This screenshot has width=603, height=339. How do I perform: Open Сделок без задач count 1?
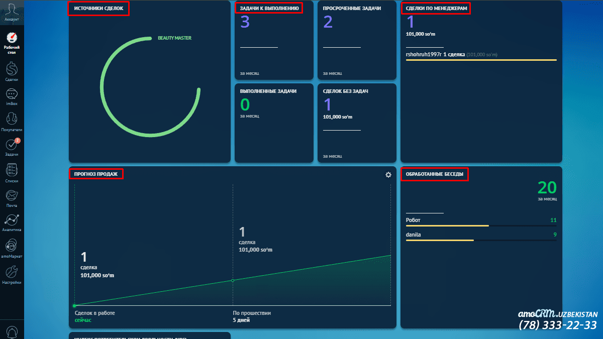[x=328, y=104]
